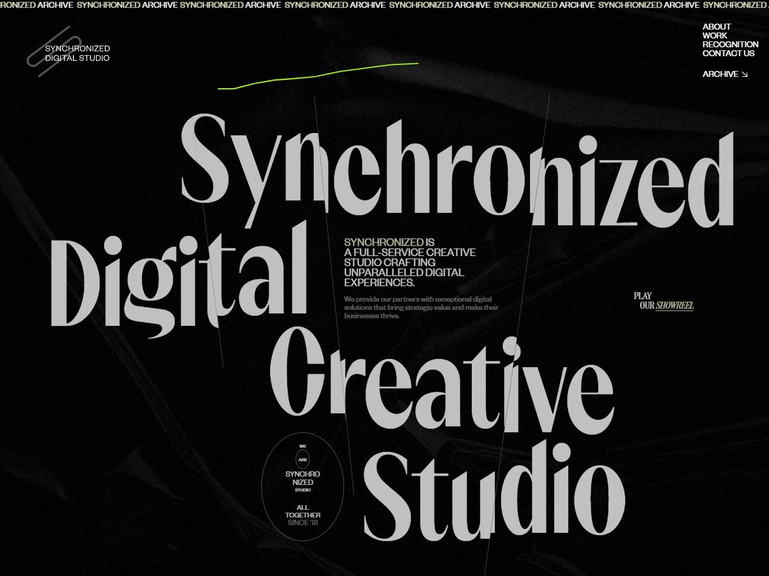Image resolution: width=769 pixels, height=576 pixels.
Task: Click the 'Full-service creative studio' tagline text
Action: pyautogui.click(x=410, y=263)
